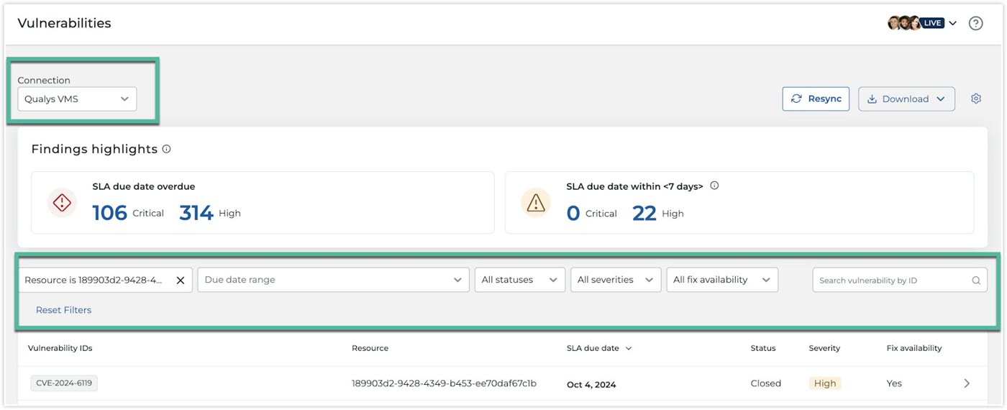Open the help question mark icon

(x=975, y=23)
